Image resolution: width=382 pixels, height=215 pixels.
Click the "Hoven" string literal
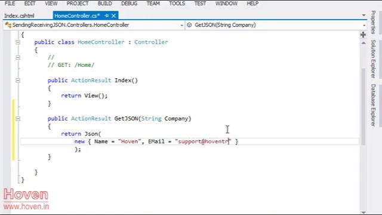[130, 142]
